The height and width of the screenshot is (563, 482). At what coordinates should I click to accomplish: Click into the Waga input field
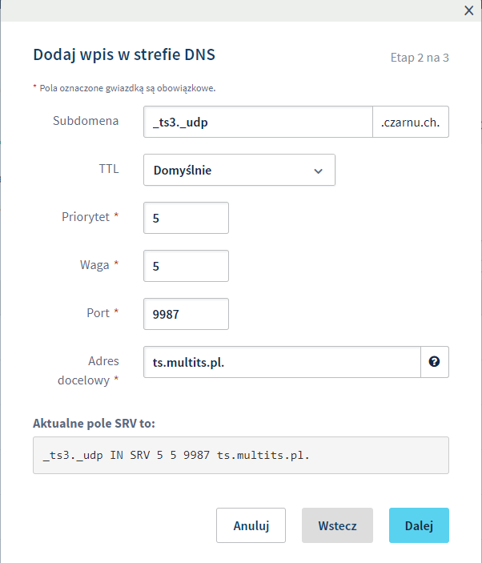pyautogui.click(x=186, y=266)
